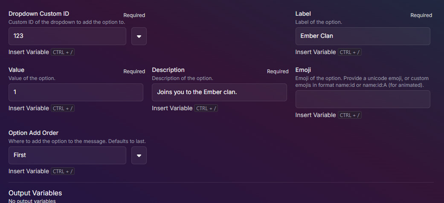Click Insert Variable under Dropdown Custom ID

29,52
